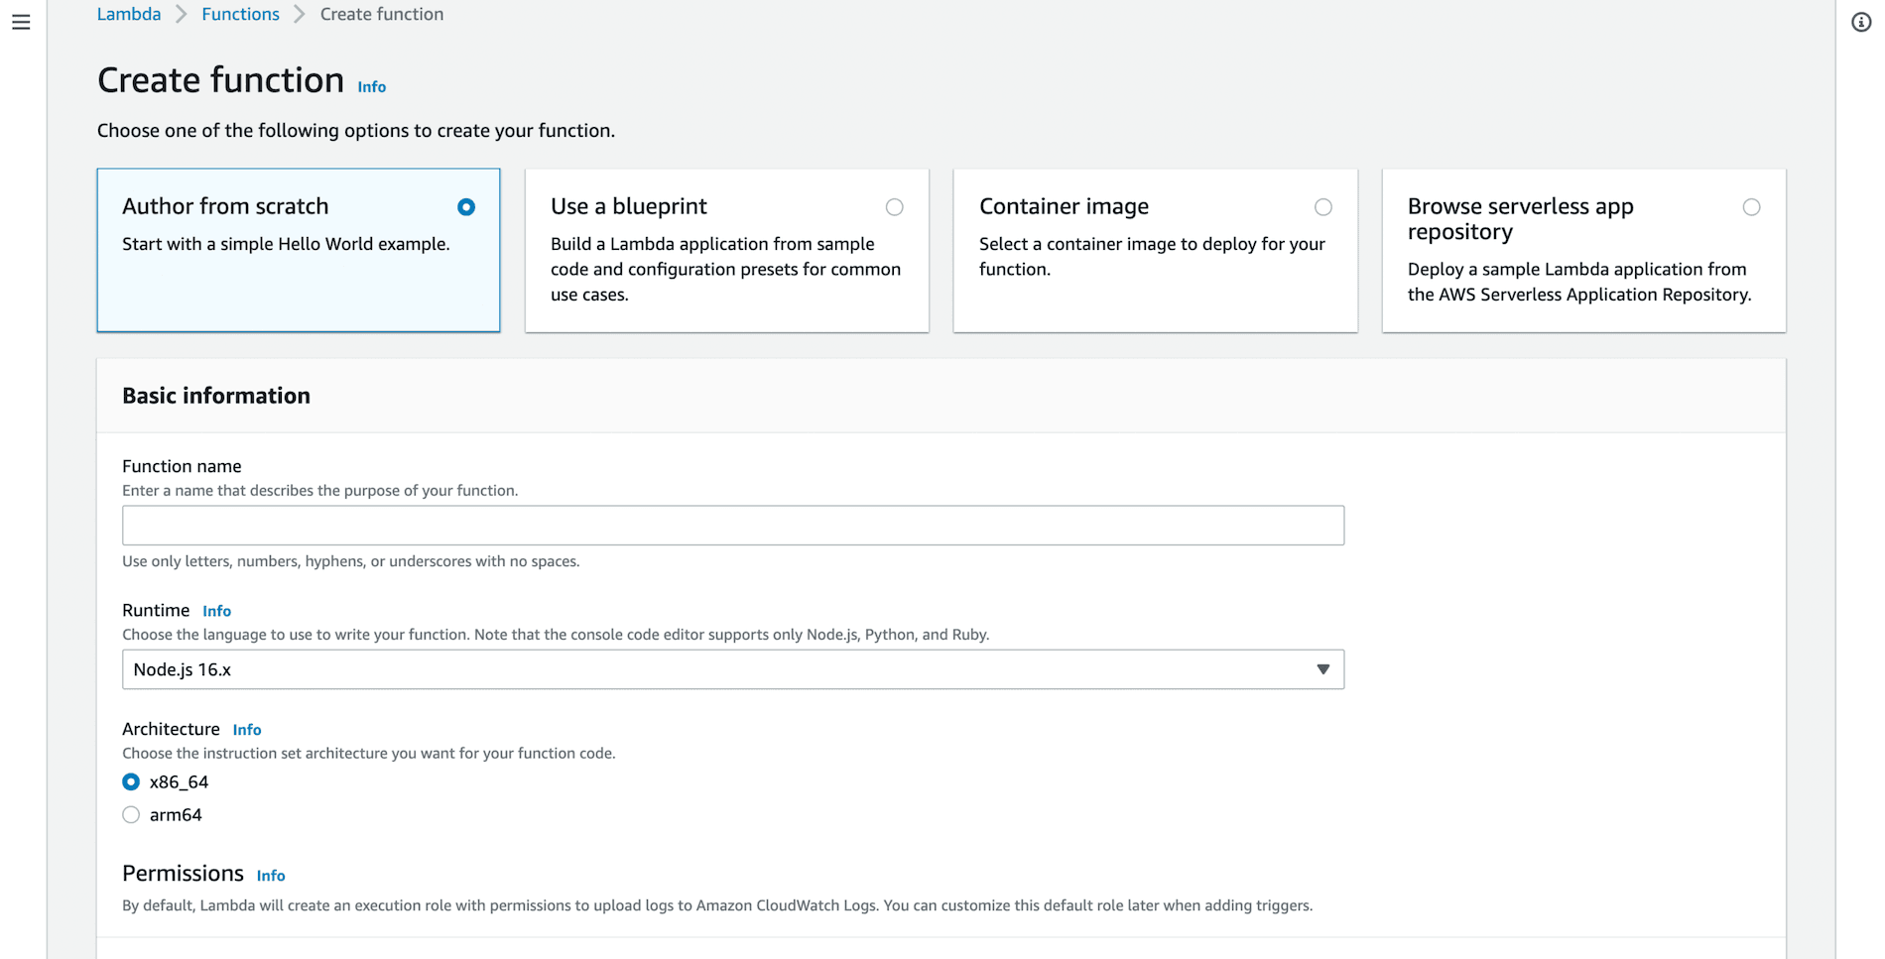This screenshot has width=1885, height=959.
Task: Select the Author from scratch radio button
Action: pyautogui.click(x=466, y=207)
